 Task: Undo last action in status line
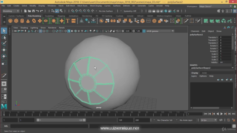(x=37, y=11)
